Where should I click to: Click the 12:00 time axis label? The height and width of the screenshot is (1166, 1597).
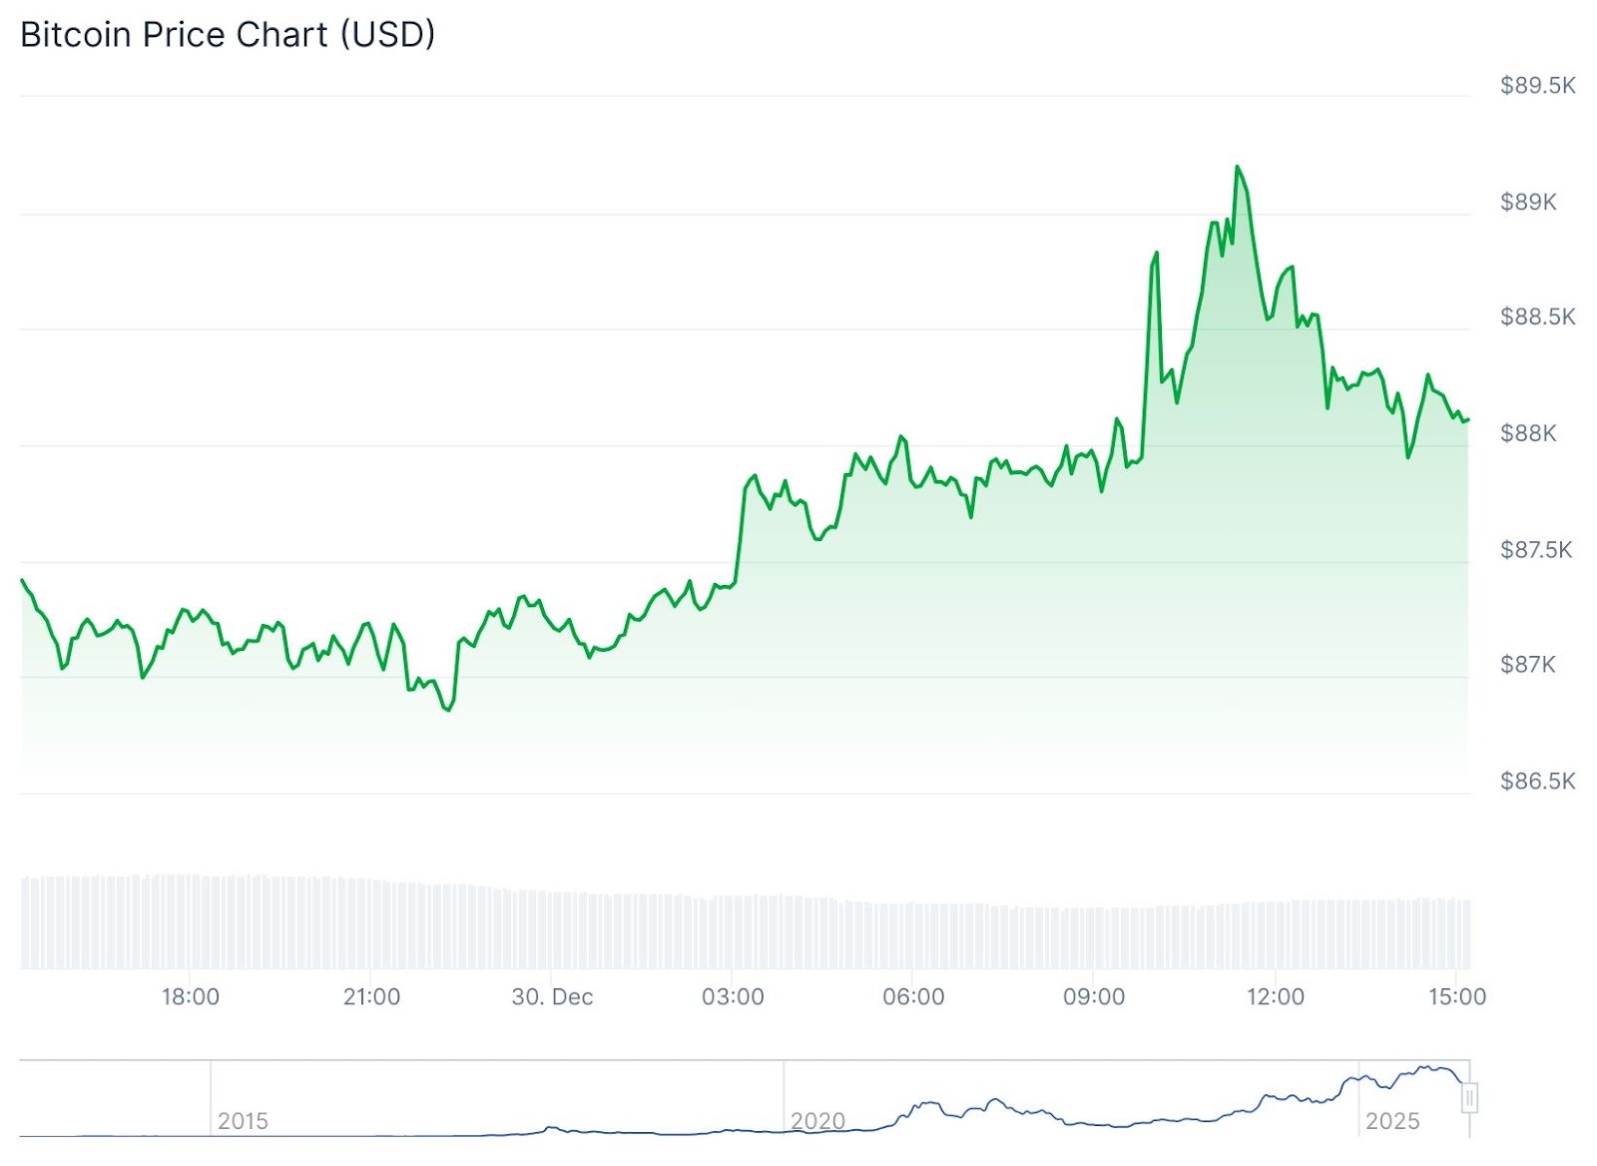(x=1276, y=997)
